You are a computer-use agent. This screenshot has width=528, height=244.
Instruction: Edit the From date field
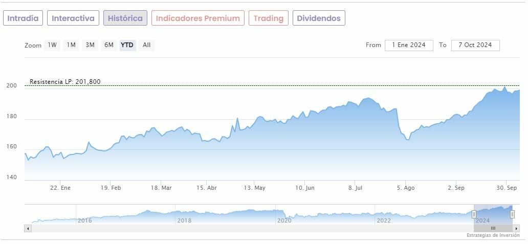(x=409, y=45)
